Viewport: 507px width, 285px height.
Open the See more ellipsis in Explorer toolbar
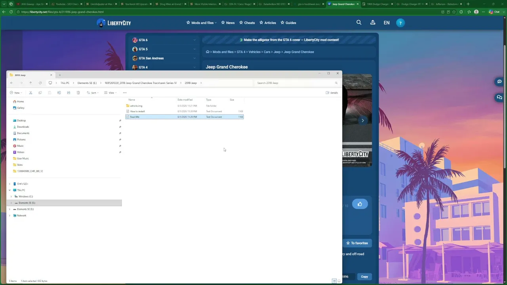[125, 93]
